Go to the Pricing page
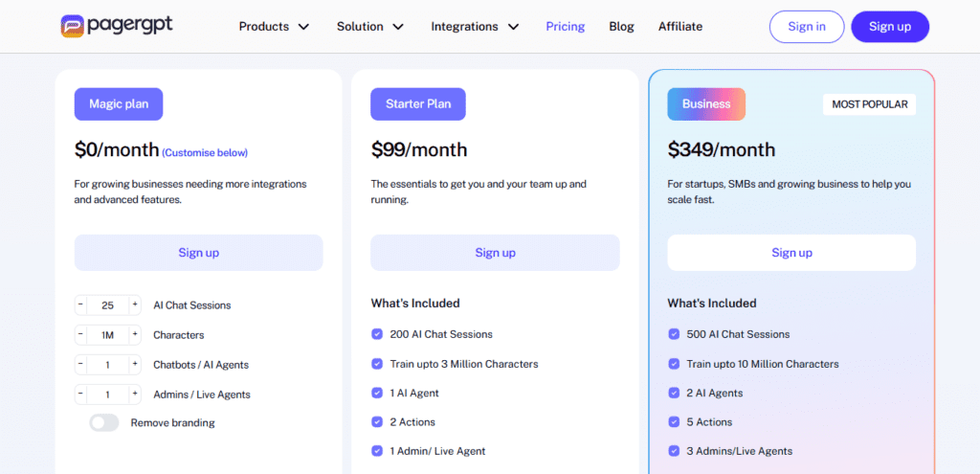This screenshot has width=980, height=474. point(565,27)
